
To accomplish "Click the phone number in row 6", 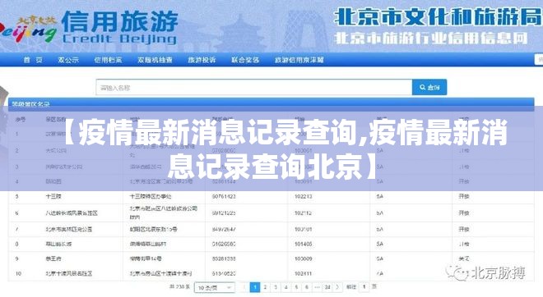I will tap(224, 213).
